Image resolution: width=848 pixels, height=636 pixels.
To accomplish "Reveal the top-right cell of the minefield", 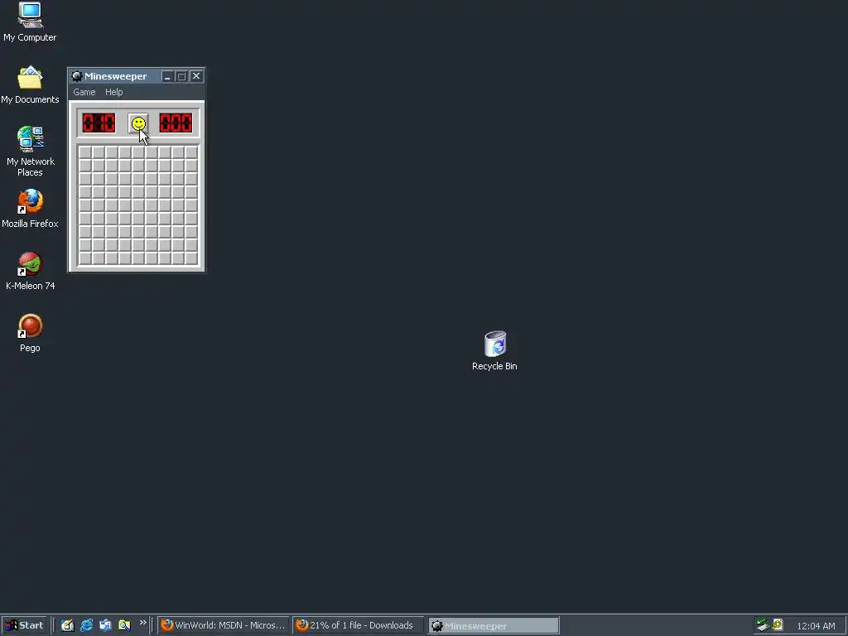I will (191, 152).
